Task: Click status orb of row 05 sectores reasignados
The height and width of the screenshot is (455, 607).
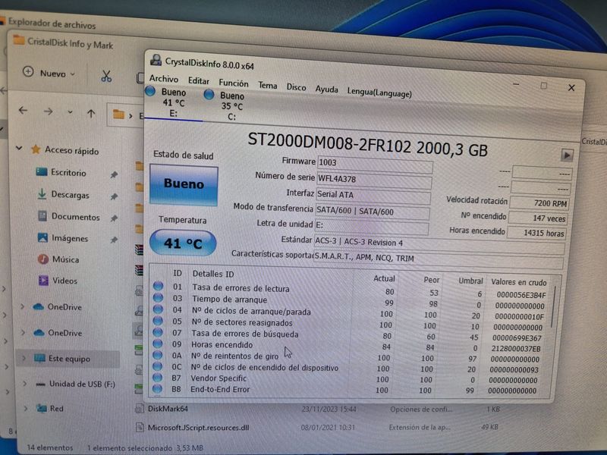Action: tap(158, 320)
